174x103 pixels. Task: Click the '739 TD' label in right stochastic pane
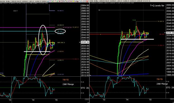(160, 79)
